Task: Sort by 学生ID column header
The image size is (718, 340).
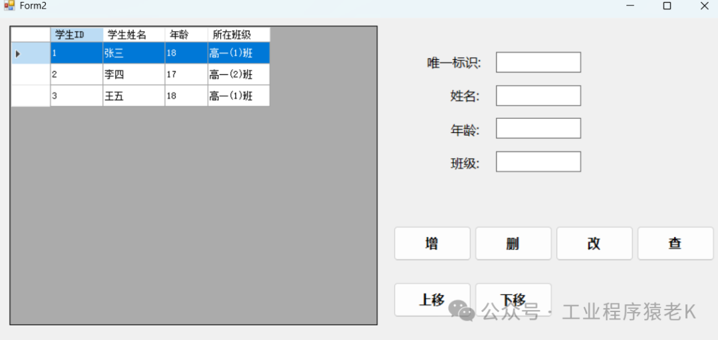Action: 76,35
